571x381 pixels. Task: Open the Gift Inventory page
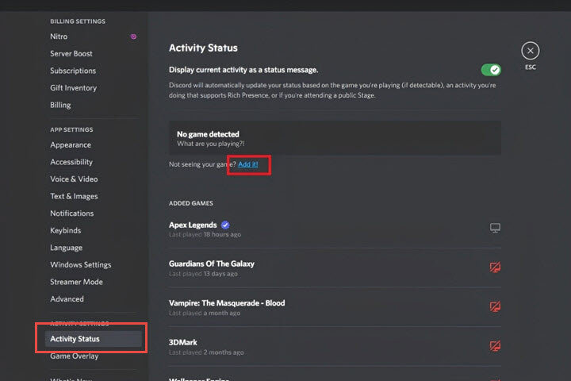73,88
